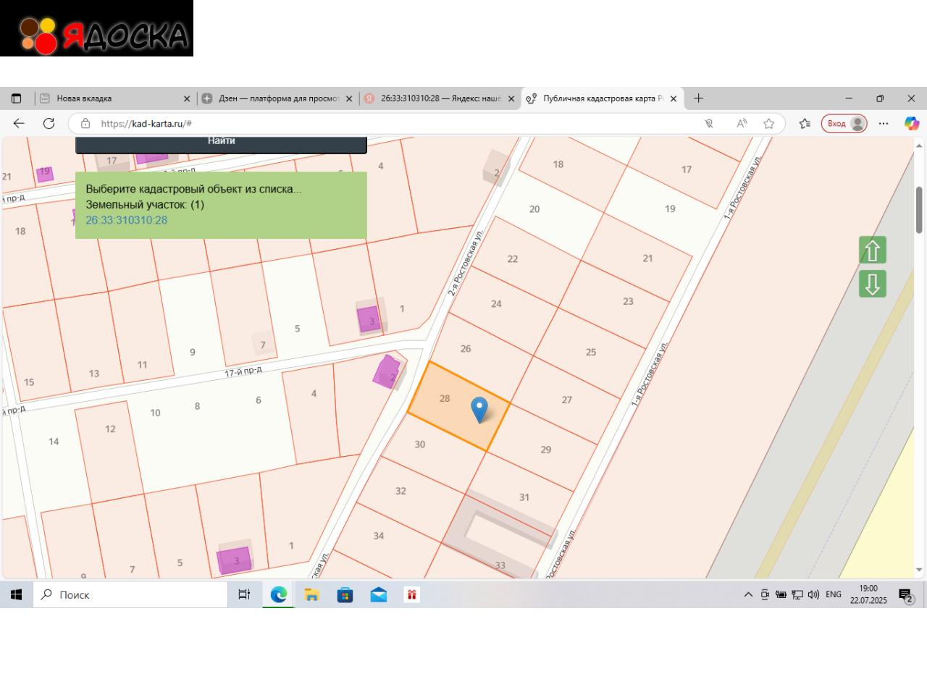The height and width of the screenshot is (695, 927).
Task: Open Microsoft Edge from the taskbar
Action: pyautogui.click(x=279, y=595)
